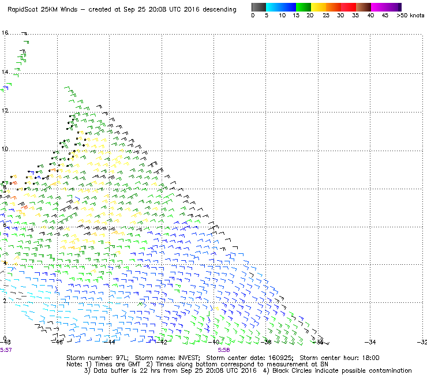Click the green 15-20 knots color band

pyautogui.click(x=304, y=7)
